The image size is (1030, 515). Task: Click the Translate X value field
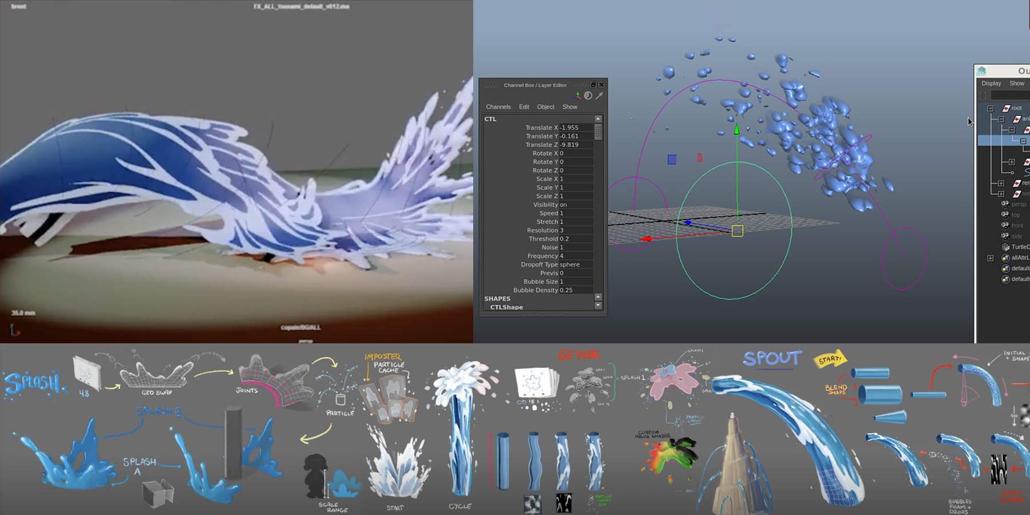(576, 128)
